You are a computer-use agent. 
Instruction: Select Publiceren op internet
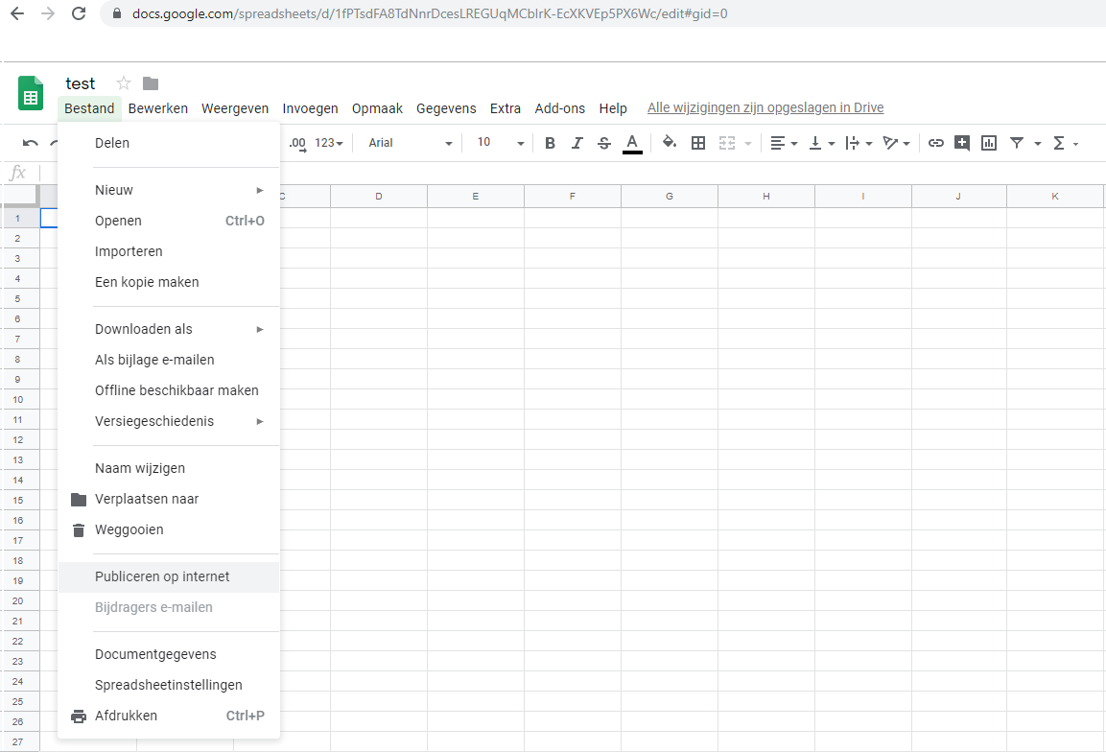(161, 576)
